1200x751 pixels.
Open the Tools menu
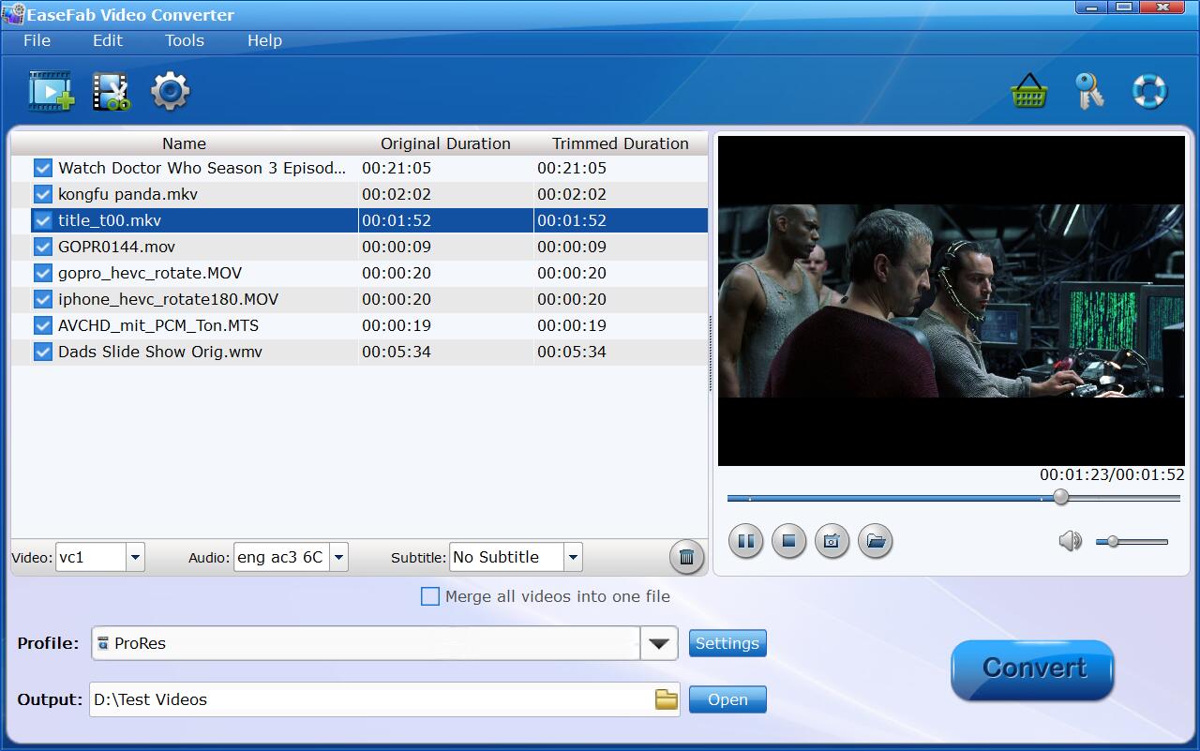[185, 40]
